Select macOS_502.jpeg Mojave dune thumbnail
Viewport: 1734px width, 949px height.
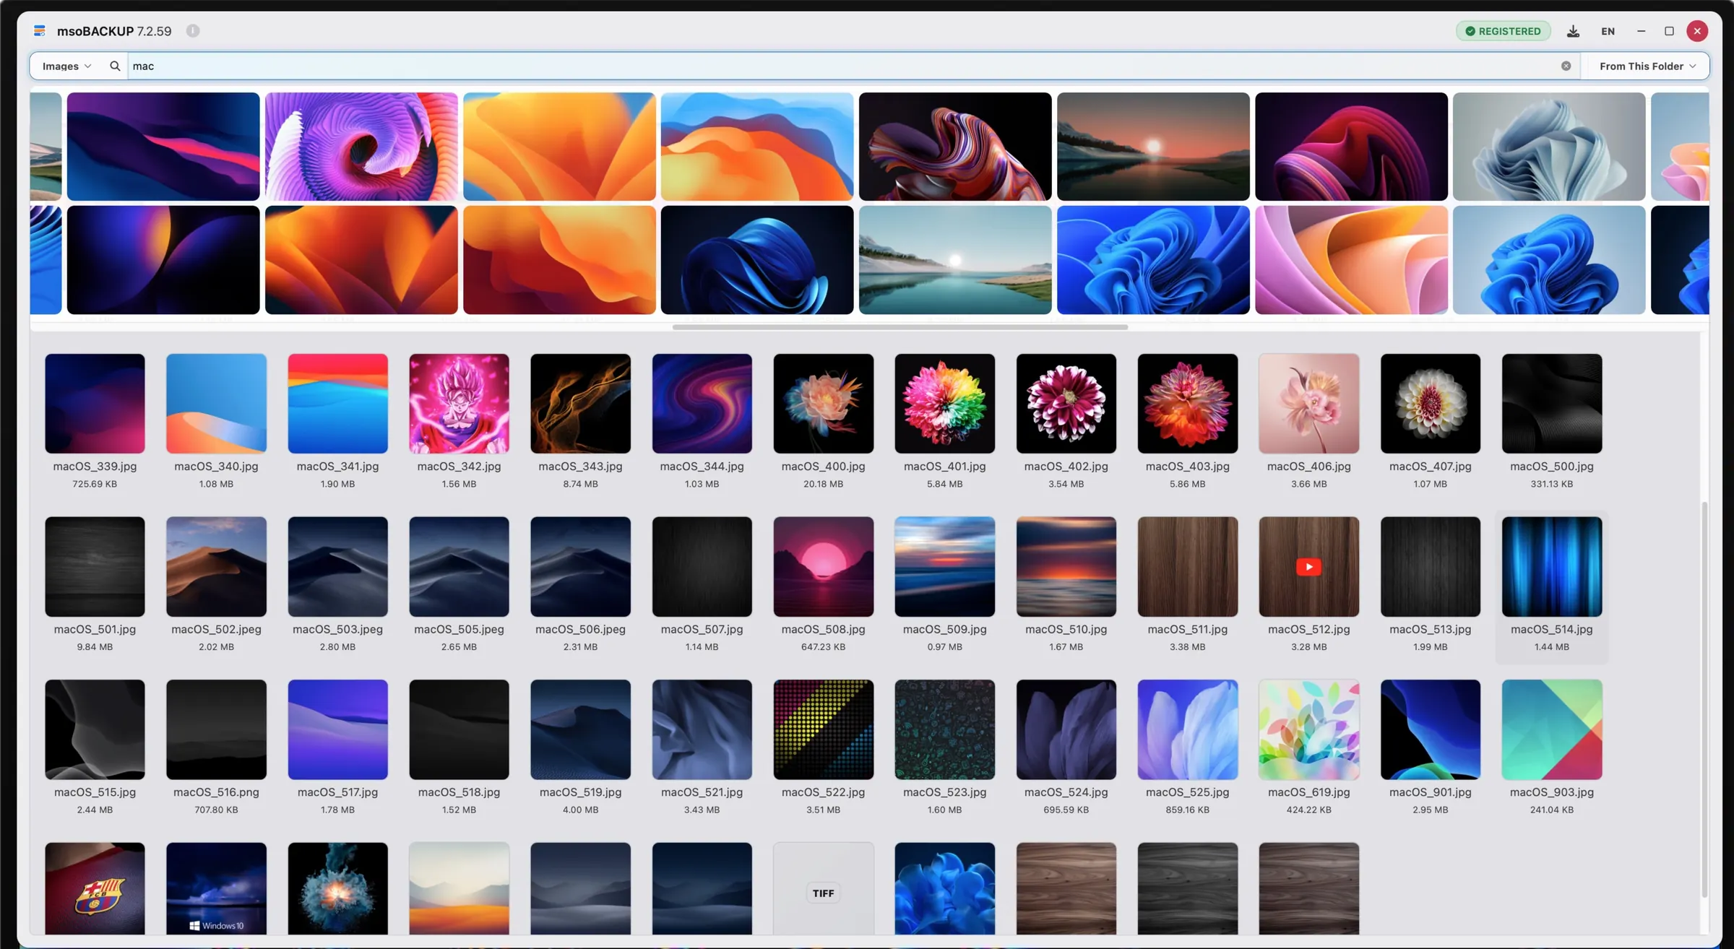pos(216,566)
